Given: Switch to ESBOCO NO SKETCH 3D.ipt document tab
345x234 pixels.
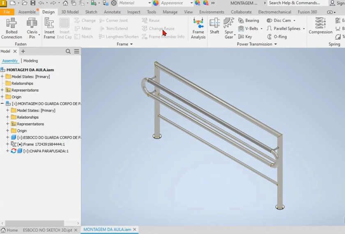Looking at the screenshot, I should (47, 230).
